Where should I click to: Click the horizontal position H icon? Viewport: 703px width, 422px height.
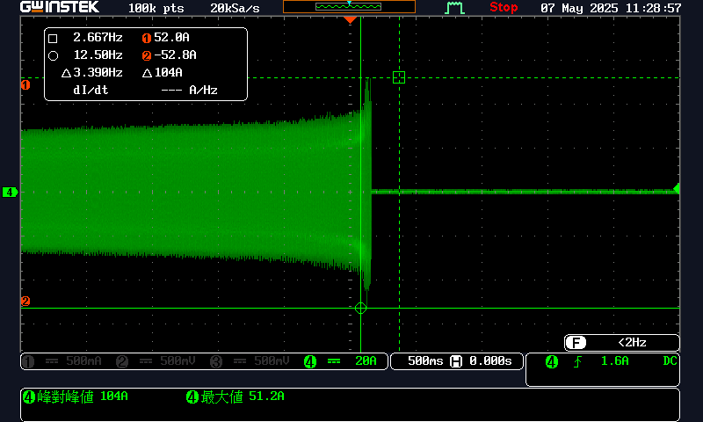pyautogui.click(x=456, y=361)
